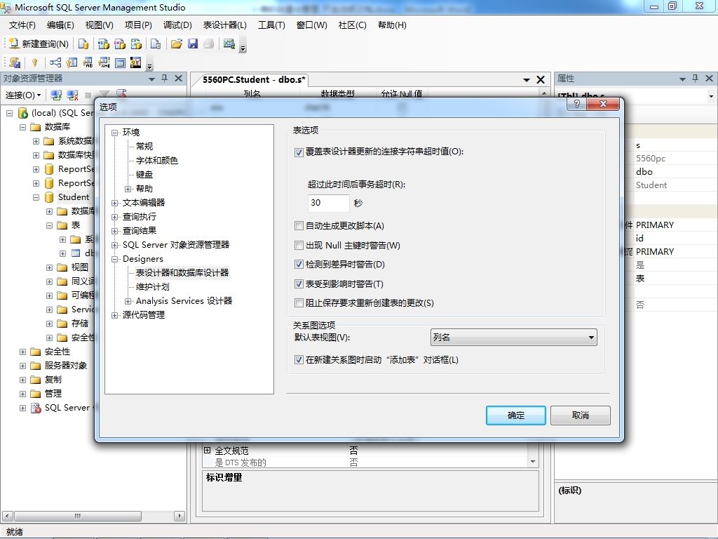The width and height of the screenshot is (718, 539).
Task: Click the 确定 button
Action: 515,415
